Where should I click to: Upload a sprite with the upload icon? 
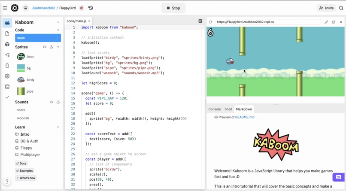coord(52,47)
